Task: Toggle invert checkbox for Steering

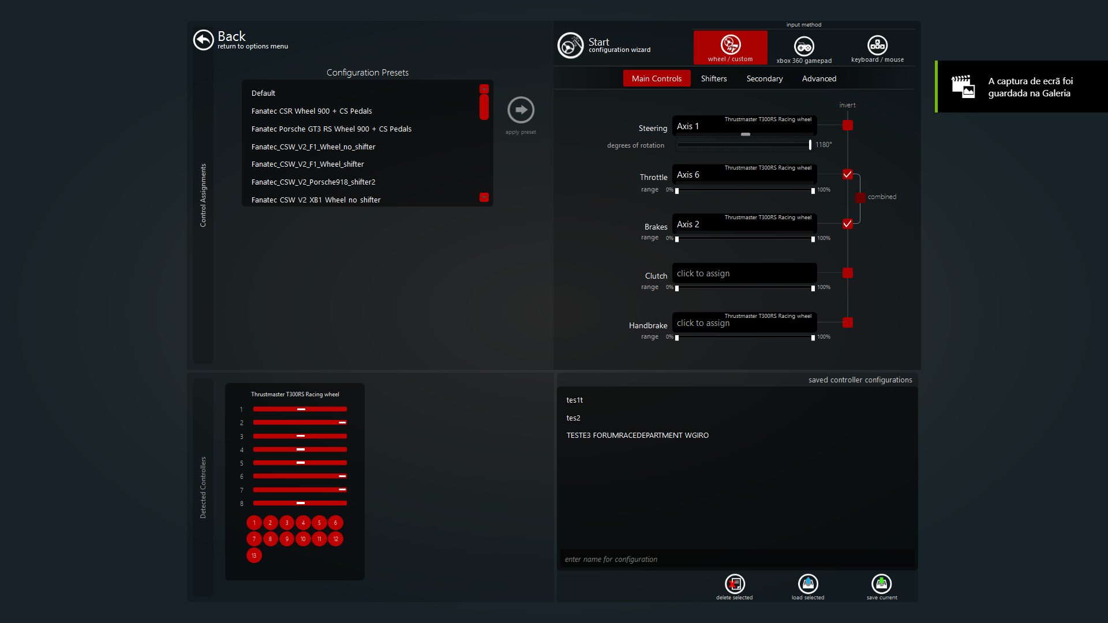Action: pyautogui.click(x=847, y=125)
